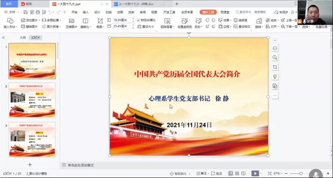Toggle Transparency (透明度) option
Screen dimensions: 333x178
(x=240, y=20)
